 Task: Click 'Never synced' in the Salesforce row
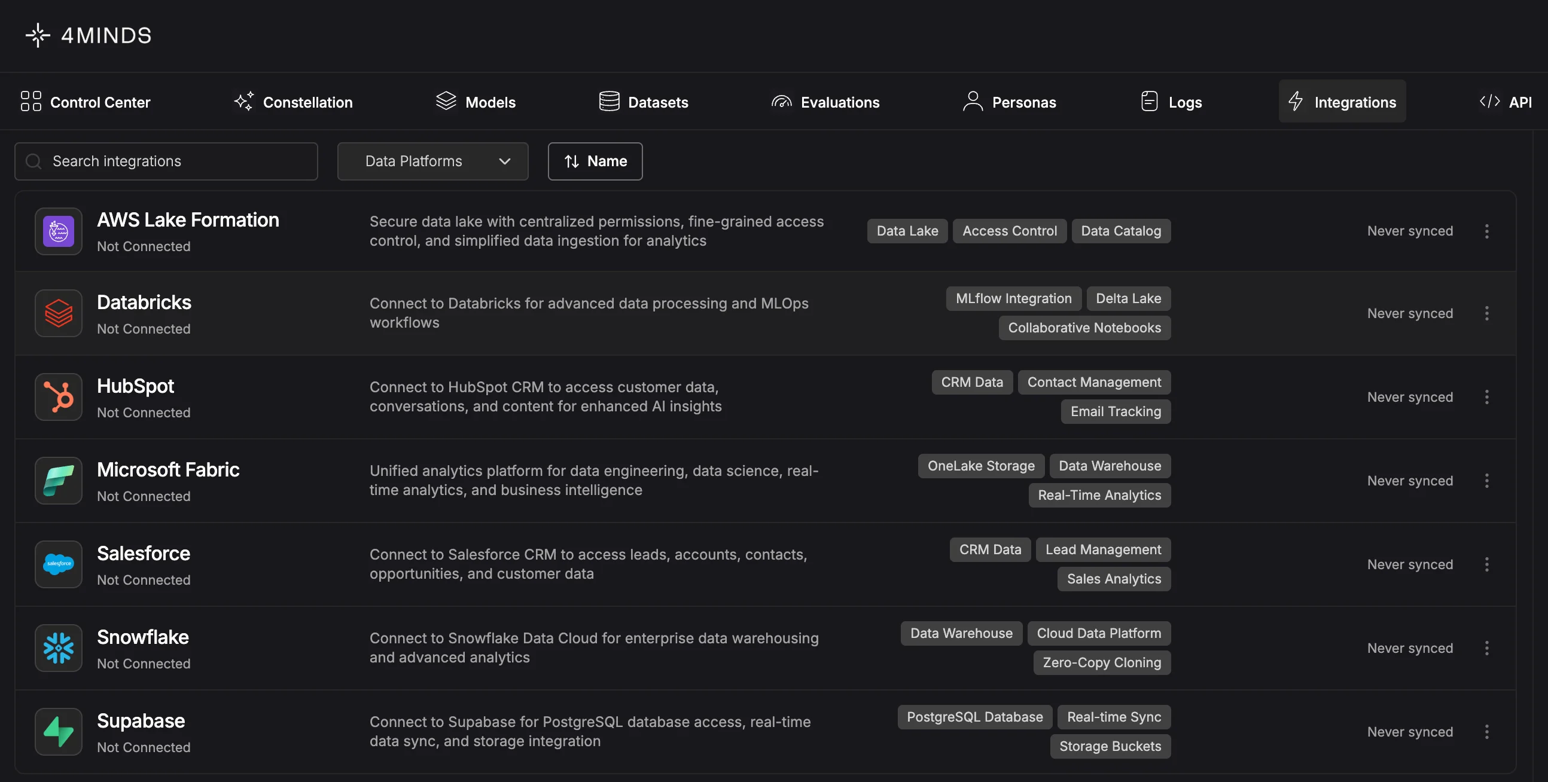[1410, 564]
